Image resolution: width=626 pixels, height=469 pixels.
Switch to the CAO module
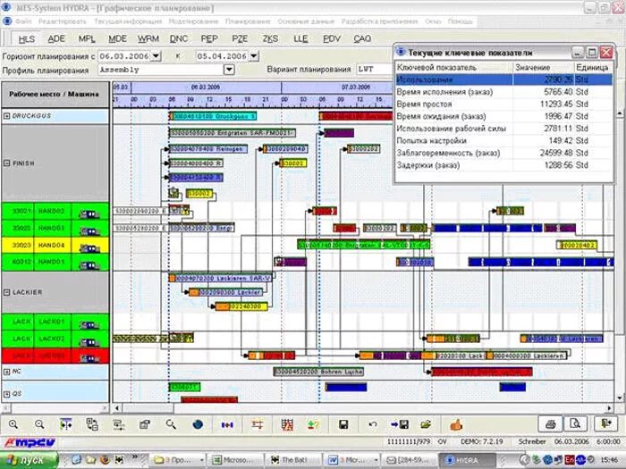(x=362, y=38)
